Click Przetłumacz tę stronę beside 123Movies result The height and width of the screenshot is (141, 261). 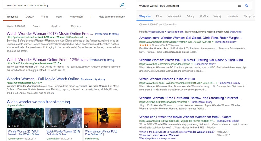[x=102, y=60]
